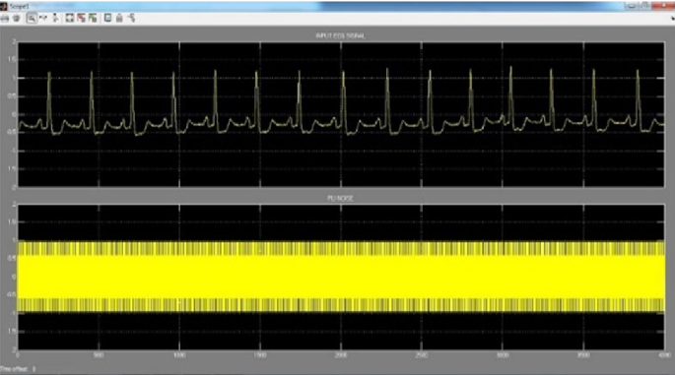
Task: Toggle the Zoom X-axis tool
Action: point(43,18)
